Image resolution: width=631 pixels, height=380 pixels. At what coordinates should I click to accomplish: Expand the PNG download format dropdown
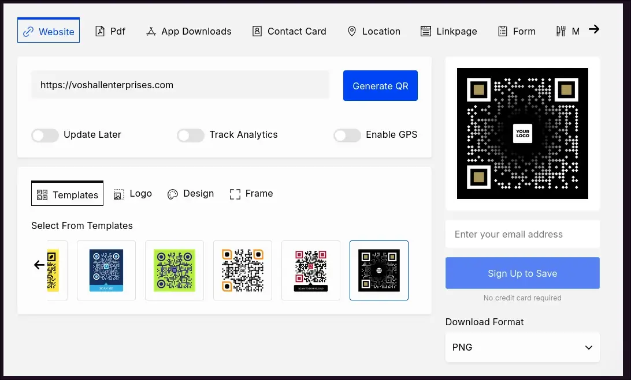click(522, 347)
